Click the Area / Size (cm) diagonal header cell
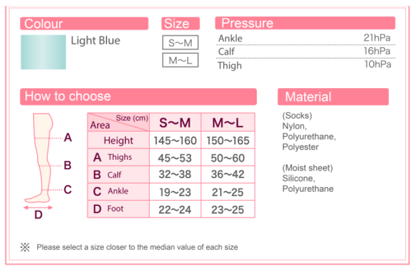Image resolution: width=416 pixels, height=271 pixels. coord(119,122)
